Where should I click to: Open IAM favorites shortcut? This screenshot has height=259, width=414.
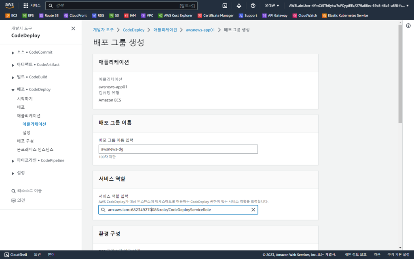130,16
